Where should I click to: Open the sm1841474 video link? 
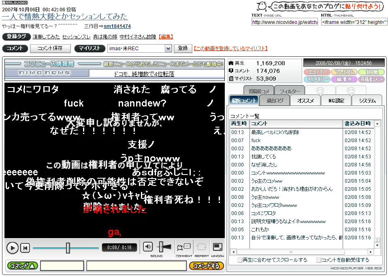[117, 26]
